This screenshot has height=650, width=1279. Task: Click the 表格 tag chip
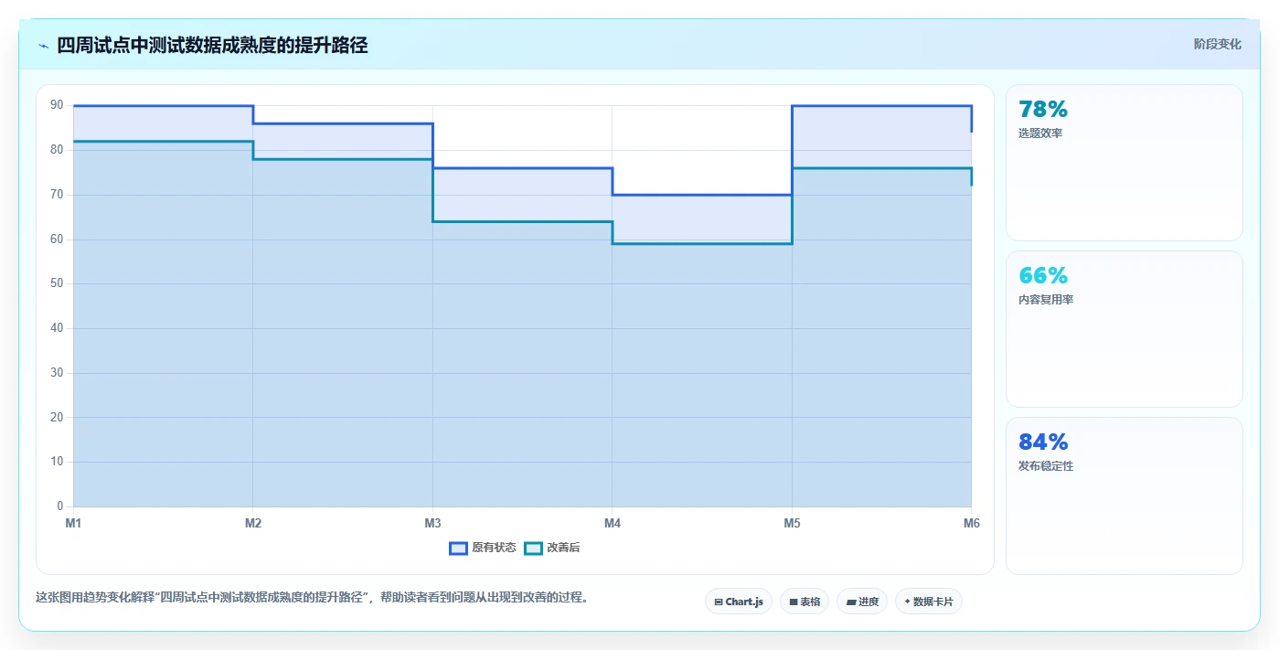tap(805, 602)
